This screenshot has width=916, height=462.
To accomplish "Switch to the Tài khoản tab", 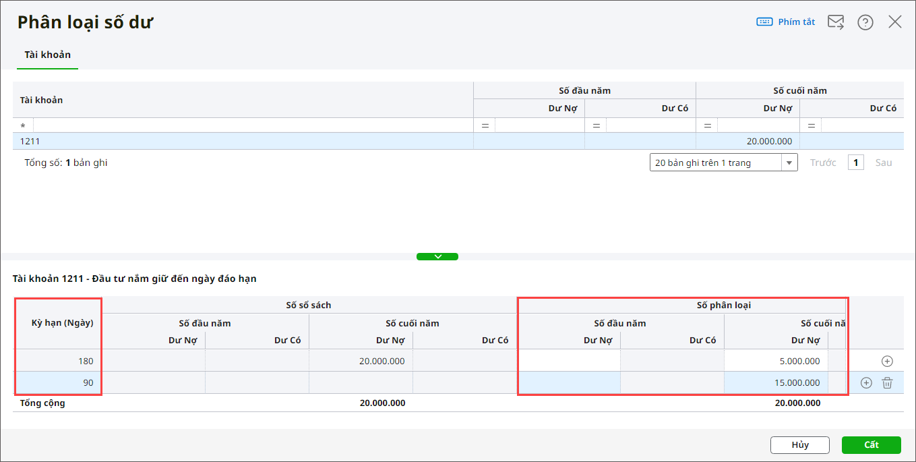I will pyautogui.click(x=47, y=55).
